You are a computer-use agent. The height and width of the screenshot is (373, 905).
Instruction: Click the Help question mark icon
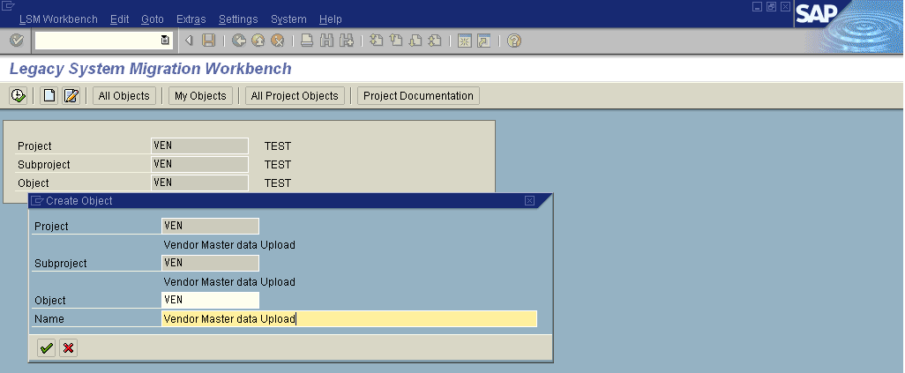coord(514,41)
